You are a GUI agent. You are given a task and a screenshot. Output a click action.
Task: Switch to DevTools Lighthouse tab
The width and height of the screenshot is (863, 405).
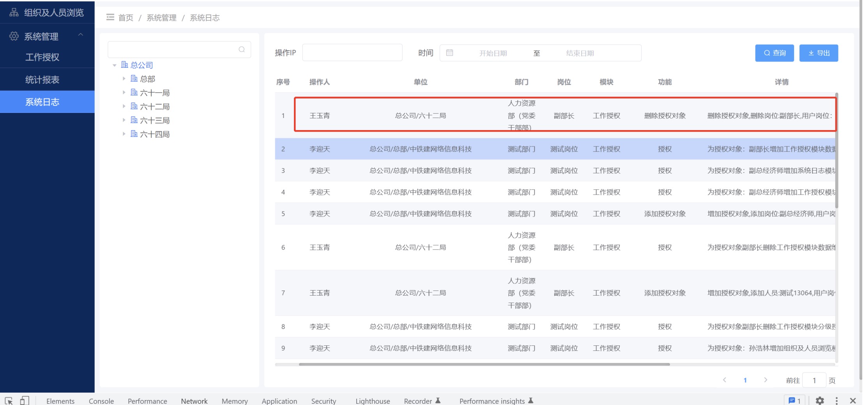pos(373,401)
